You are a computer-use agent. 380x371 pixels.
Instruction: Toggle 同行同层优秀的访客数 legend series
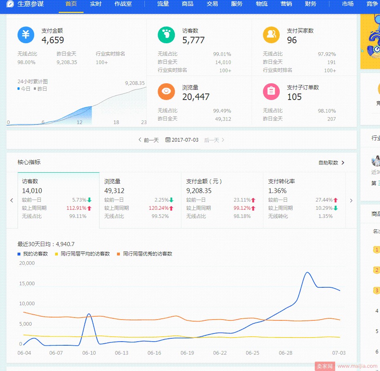tap(145, 254)
